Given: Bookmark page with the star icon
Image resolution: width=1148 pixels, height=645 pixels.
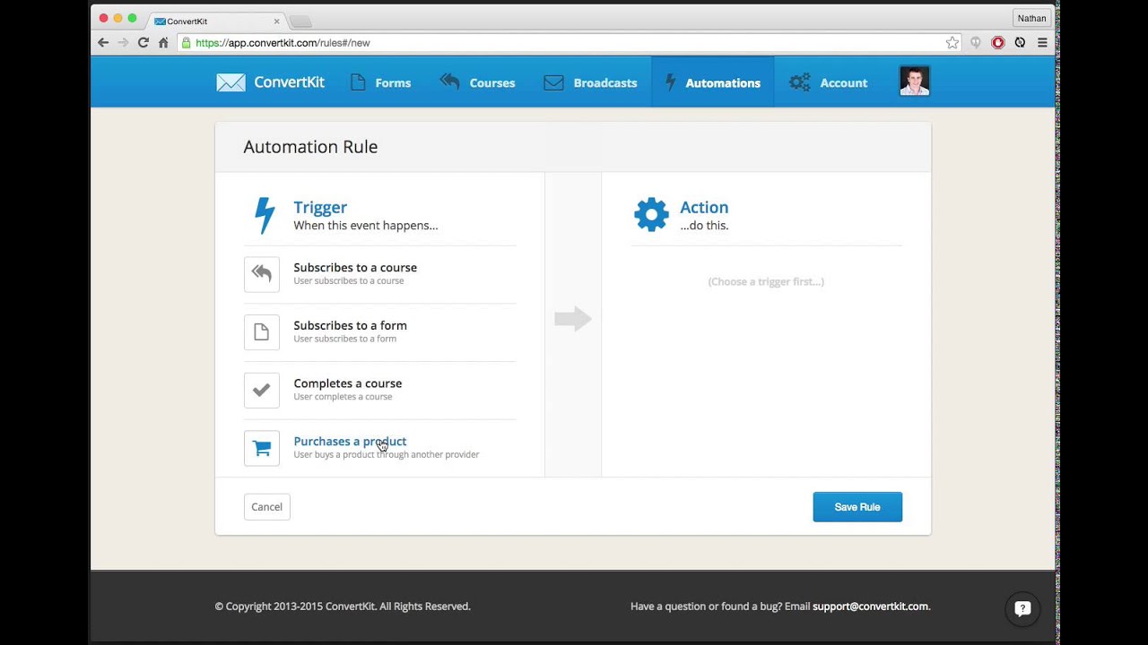Looking at the screenshot, I should point(952,42).
